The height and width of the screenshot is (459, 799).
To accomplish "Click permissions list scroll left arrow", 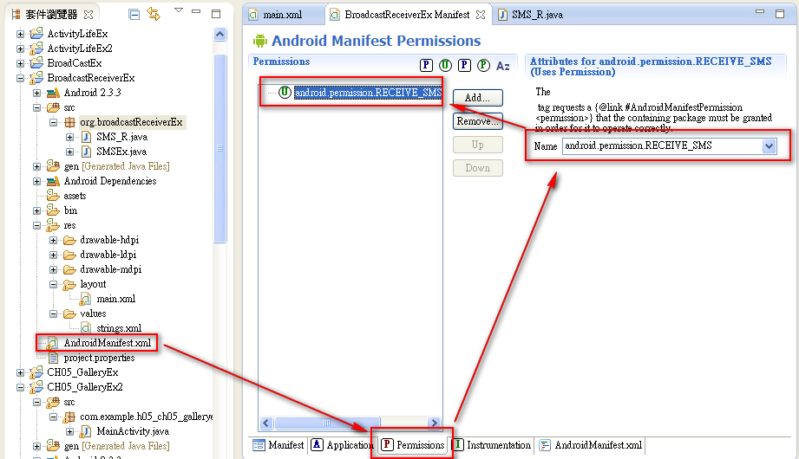I will point(266,423).
